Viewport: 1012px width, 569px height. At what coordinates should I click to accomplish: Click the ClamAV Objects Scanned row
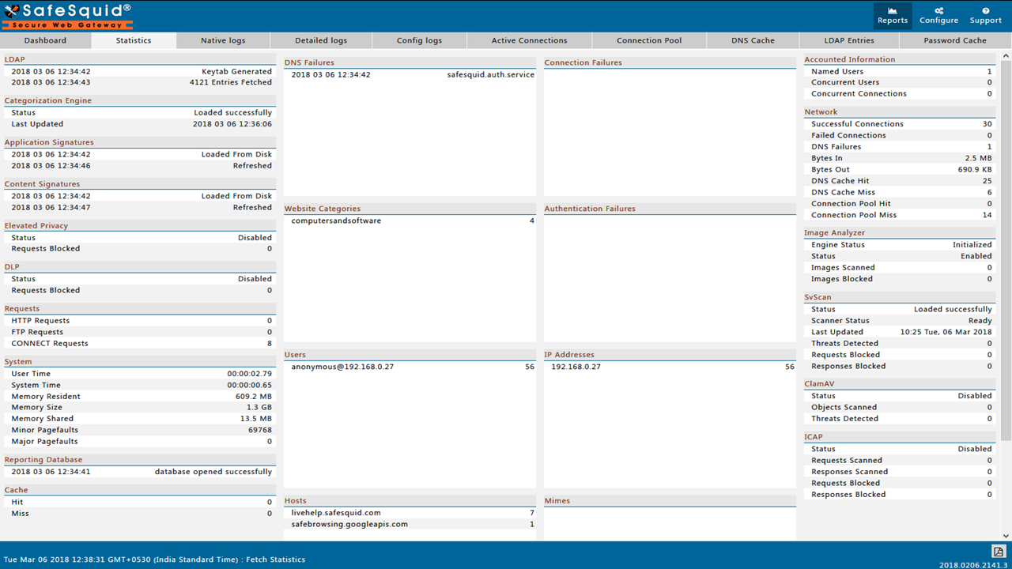click(x=900, y=408)
